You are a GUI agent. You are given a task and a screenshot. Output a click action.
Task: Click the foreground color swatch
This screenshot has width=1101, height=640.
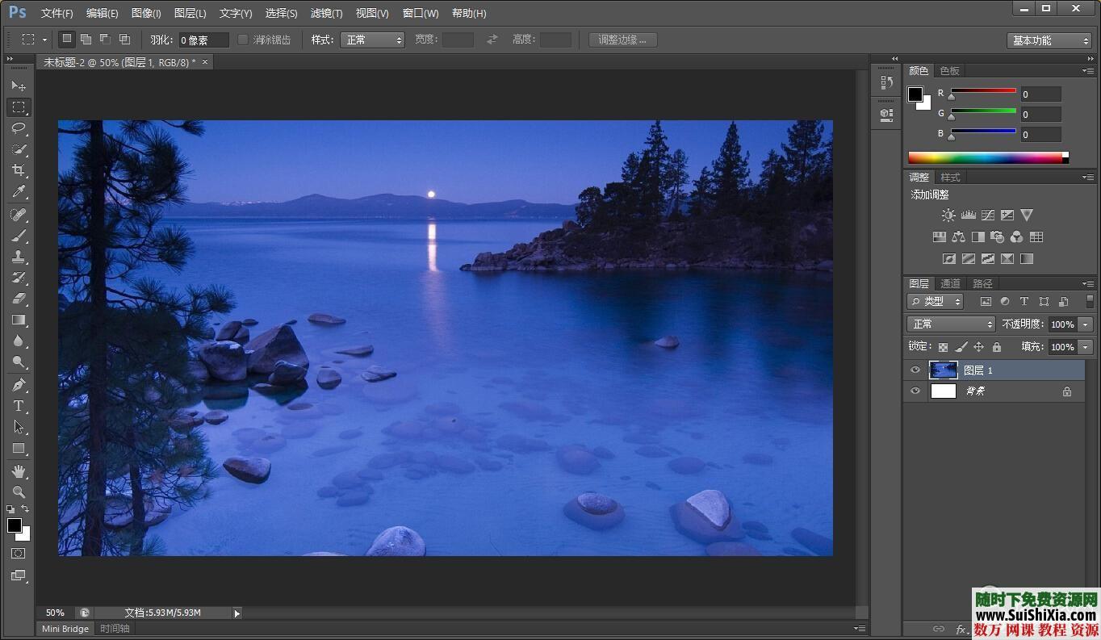click(x=14, y=525)
